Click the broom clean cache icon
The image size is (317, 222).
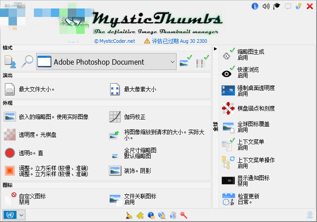129,215
